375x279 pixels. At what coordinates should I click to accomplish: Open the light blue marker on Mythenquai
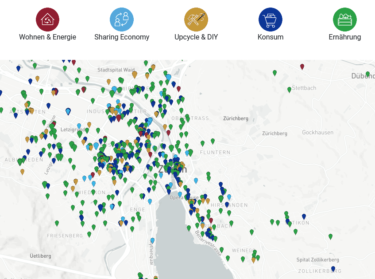tap(152, 240)
